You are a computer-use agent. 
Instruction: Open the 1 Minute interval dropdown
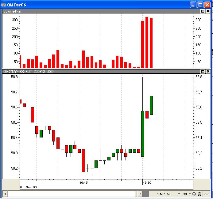click(x=165, y=194)
